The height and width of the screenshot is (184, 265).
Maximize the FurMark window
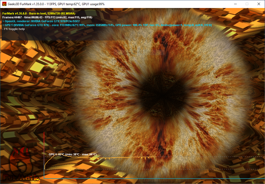coord(247,4)
